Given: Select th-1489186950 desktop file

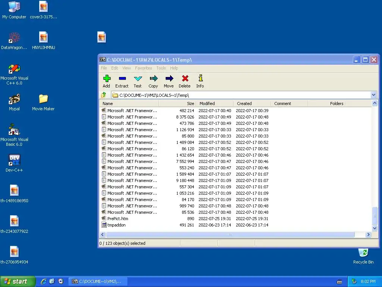Looking at the screenshot, I should tap(14, 194).
